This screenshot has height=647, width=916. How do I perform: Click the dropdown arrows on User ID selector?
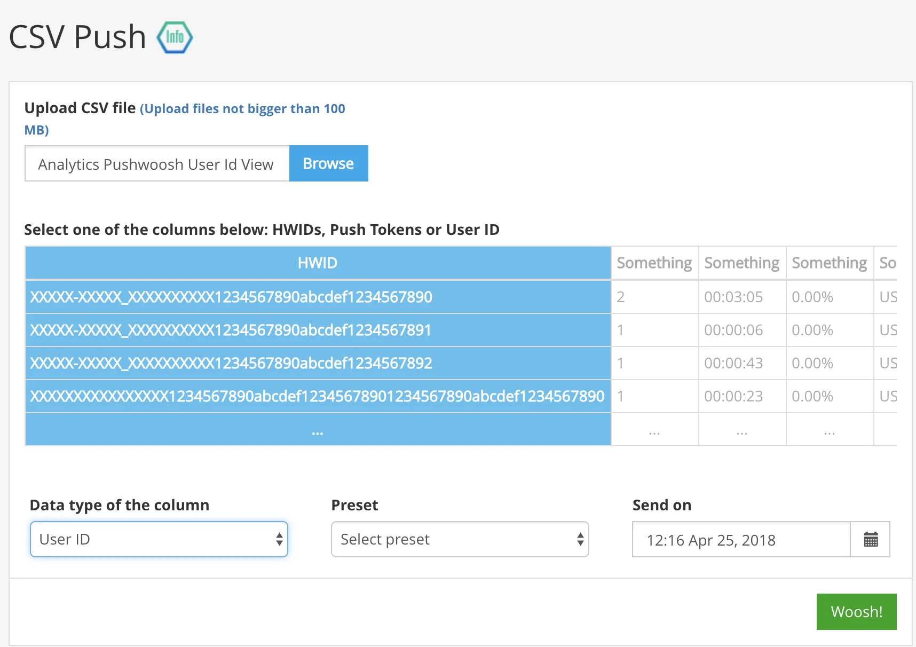point(279,539)
